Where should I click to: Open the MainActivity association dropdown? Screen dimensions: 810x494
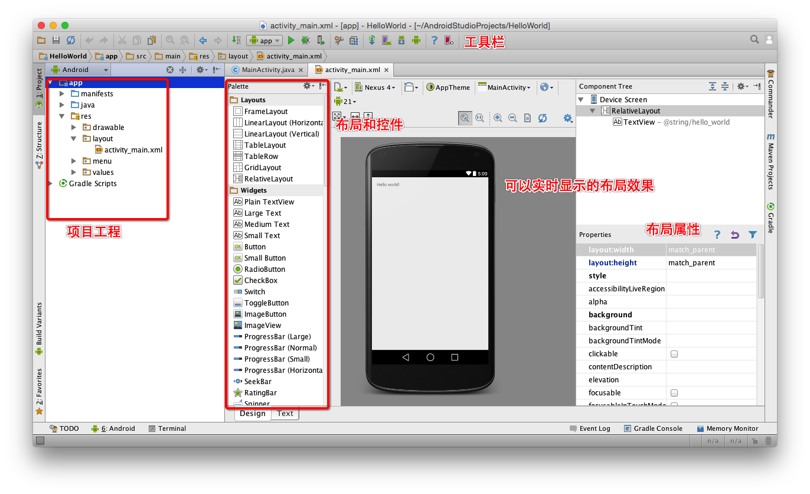504,87
